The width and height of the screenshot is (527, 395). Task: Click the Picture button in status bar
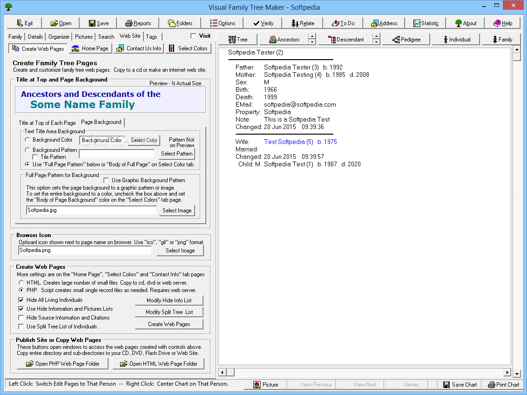pos(265,385)
